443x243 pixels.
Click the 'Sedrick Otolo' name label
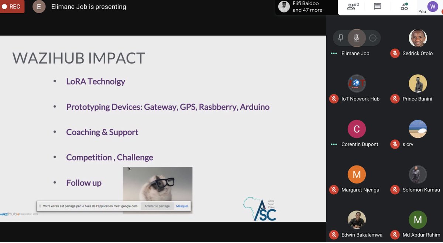click(x=418, y=54)
